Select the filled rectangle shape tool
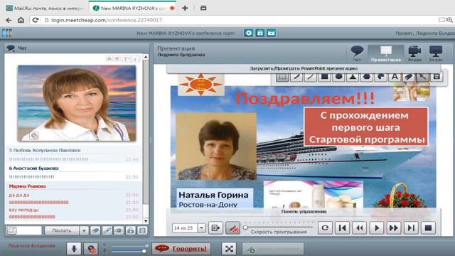This screenshot has width=455, height=256. pos(325,77)
